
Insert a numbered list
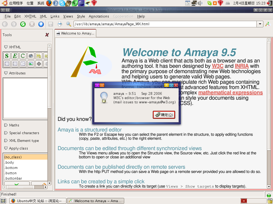click(x=15, y=64)
